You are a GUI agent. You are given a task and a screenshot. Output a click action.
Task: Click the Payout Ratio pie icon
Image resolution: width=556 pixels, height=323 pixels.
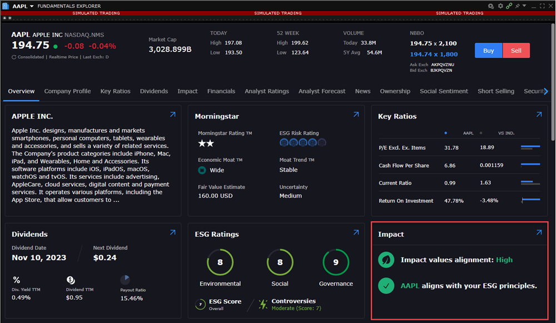[125, 280]
